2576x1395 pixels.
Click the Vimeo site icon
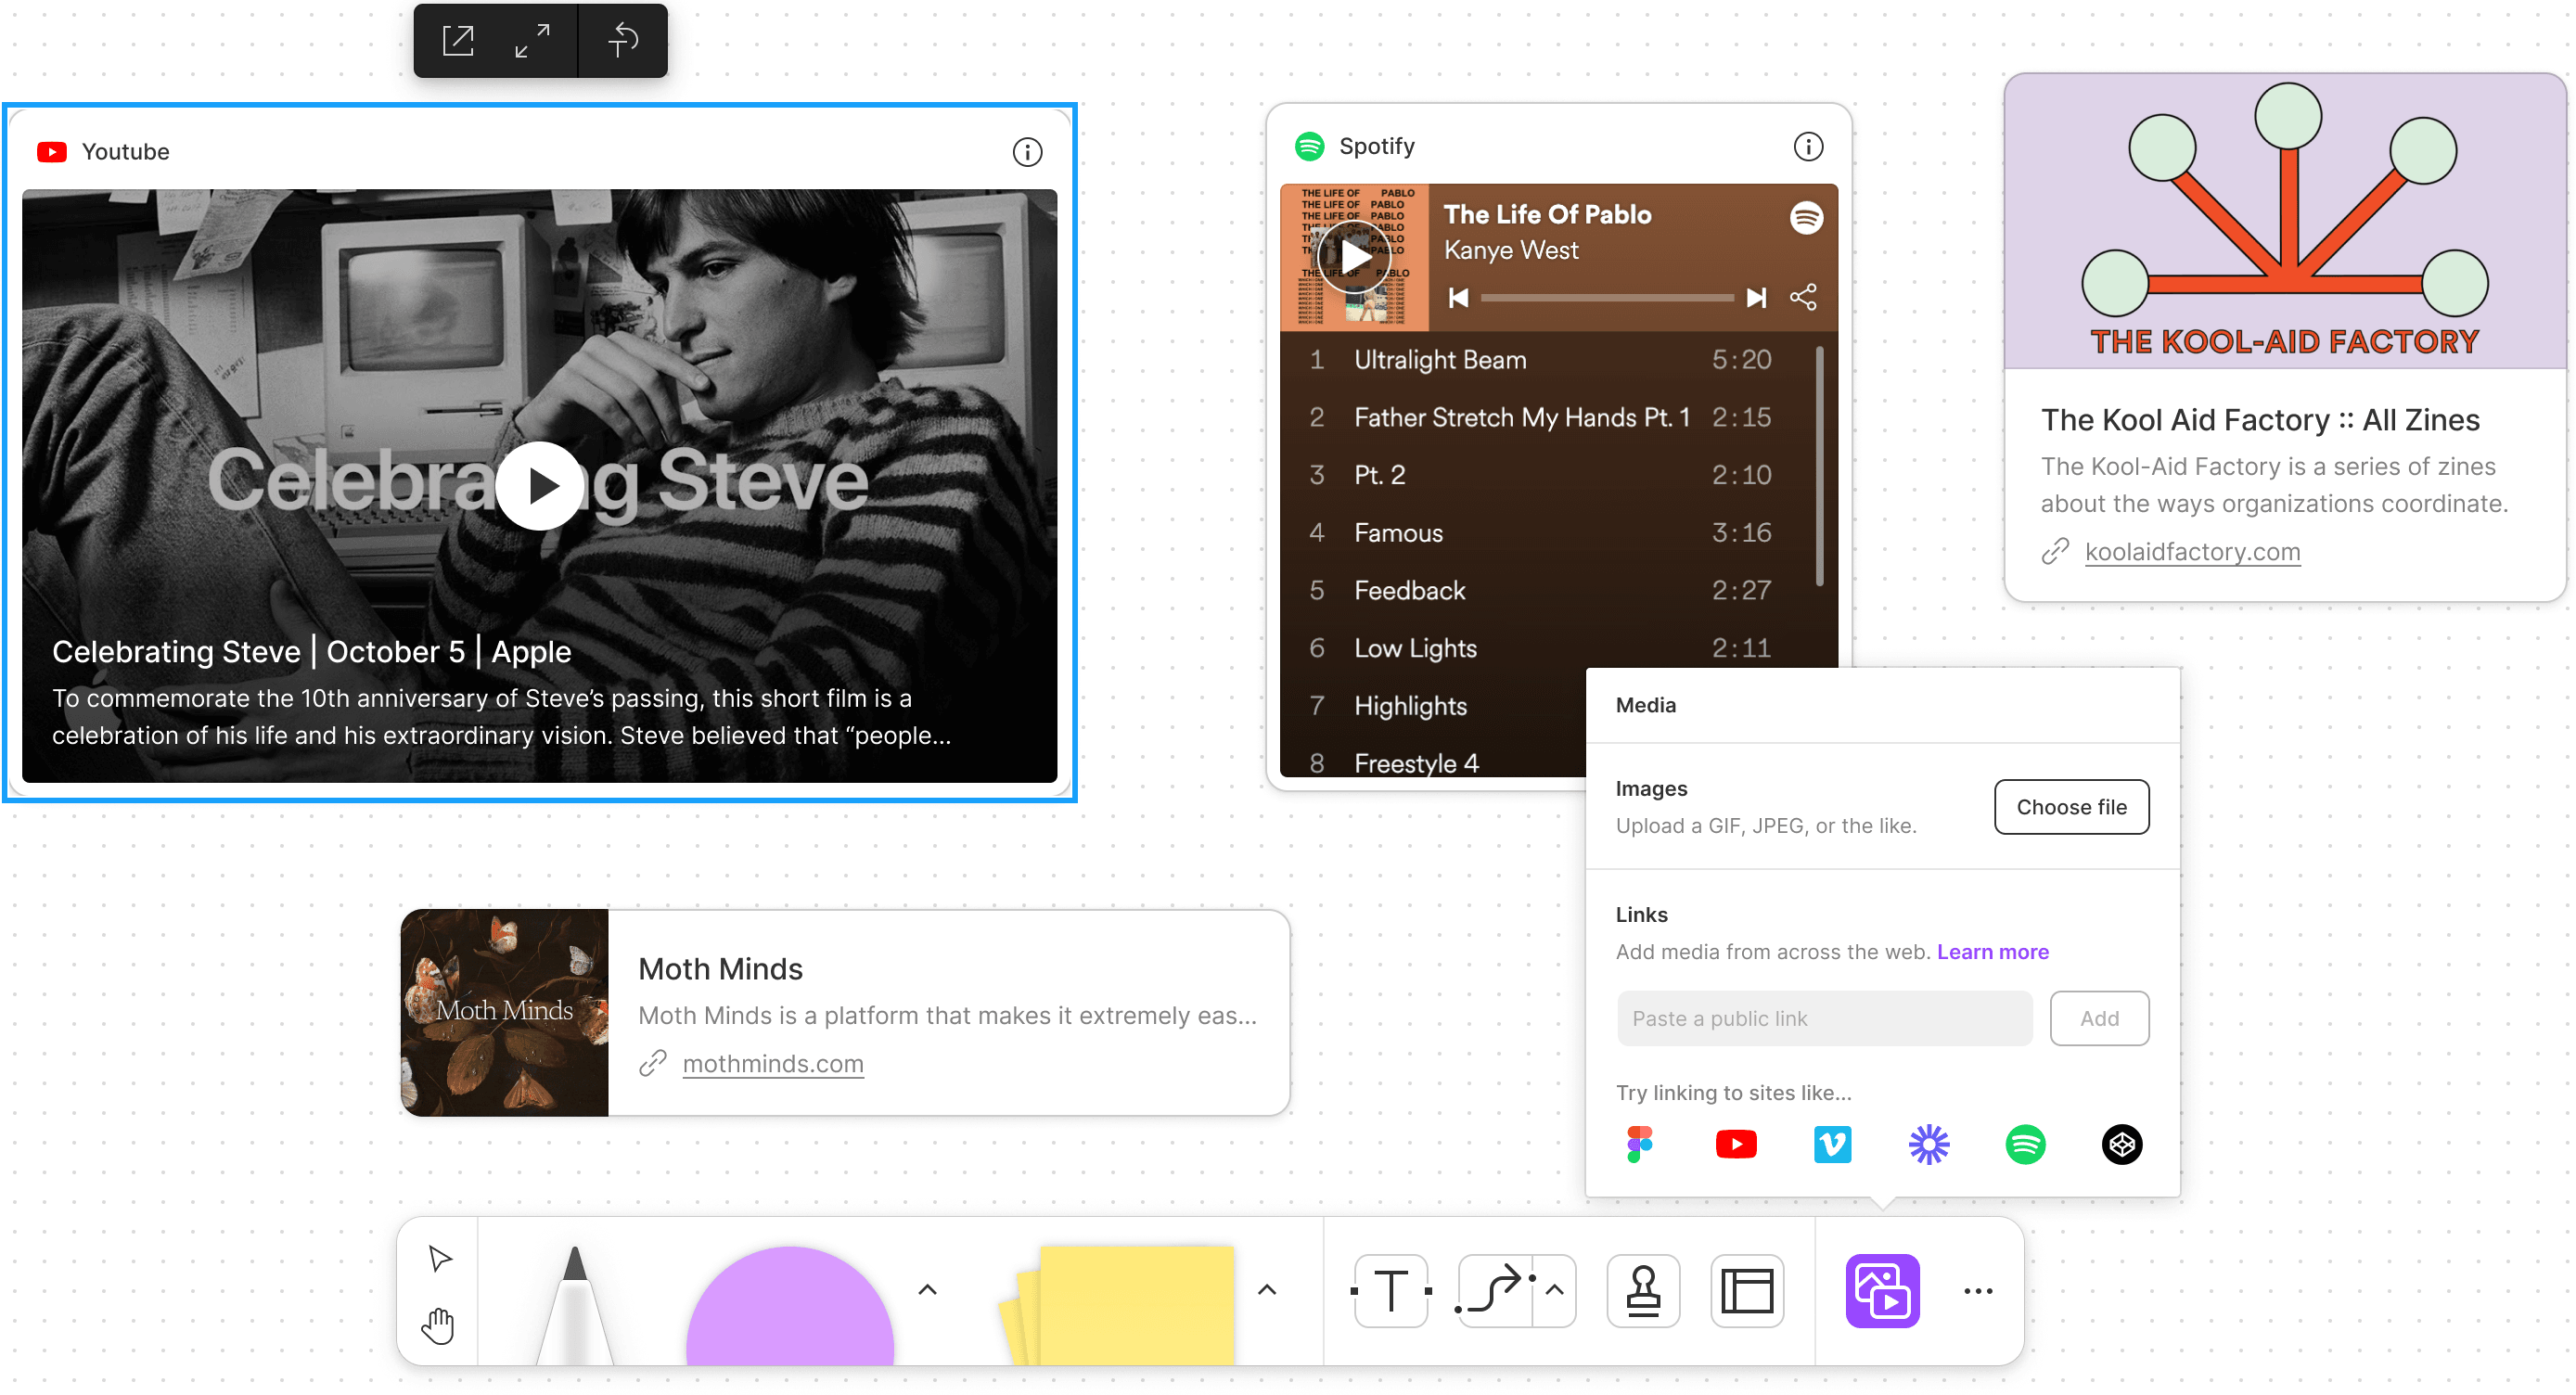click(x=1832, y=1145)
